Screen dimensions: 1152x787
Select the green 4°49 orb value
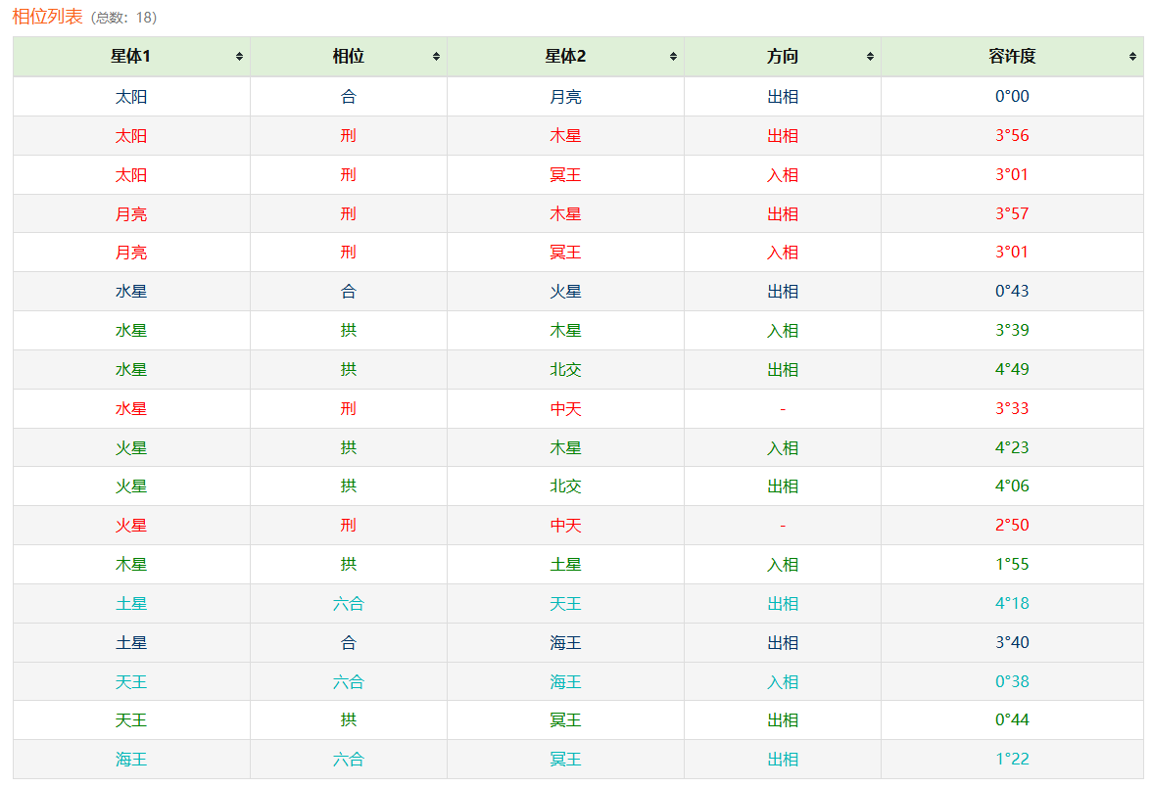point(1012,370)
